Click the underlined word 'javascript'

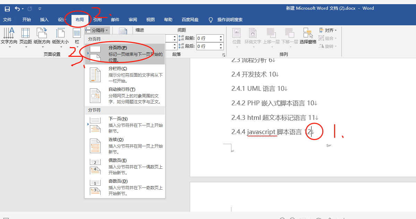pyautogui.click(x=261, y=132)
